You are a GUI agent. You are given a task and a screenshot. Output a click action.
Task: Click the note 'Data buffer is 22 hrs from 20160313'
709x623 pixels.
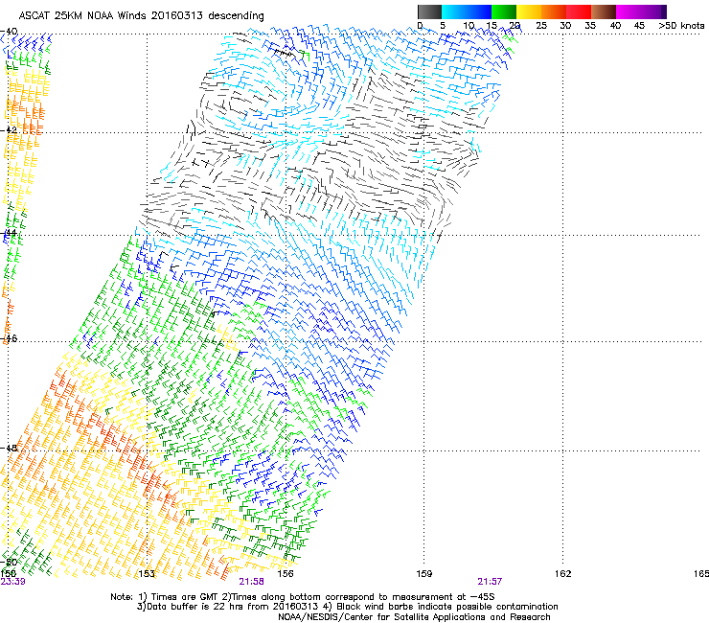click(233, 607)
